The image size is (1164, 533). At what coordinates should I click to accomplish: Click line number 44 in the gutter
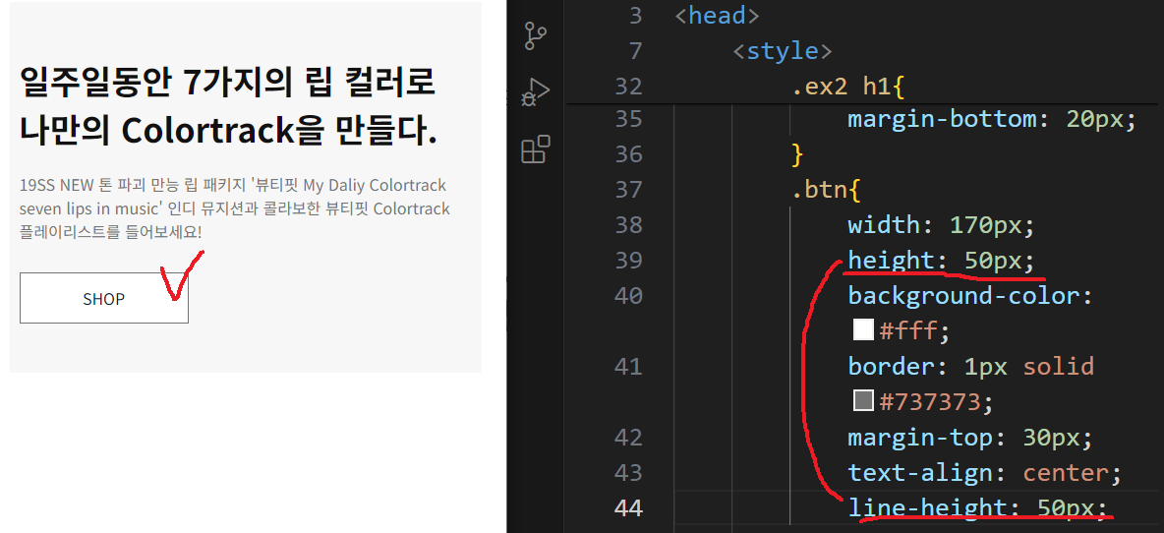point(629,507)
